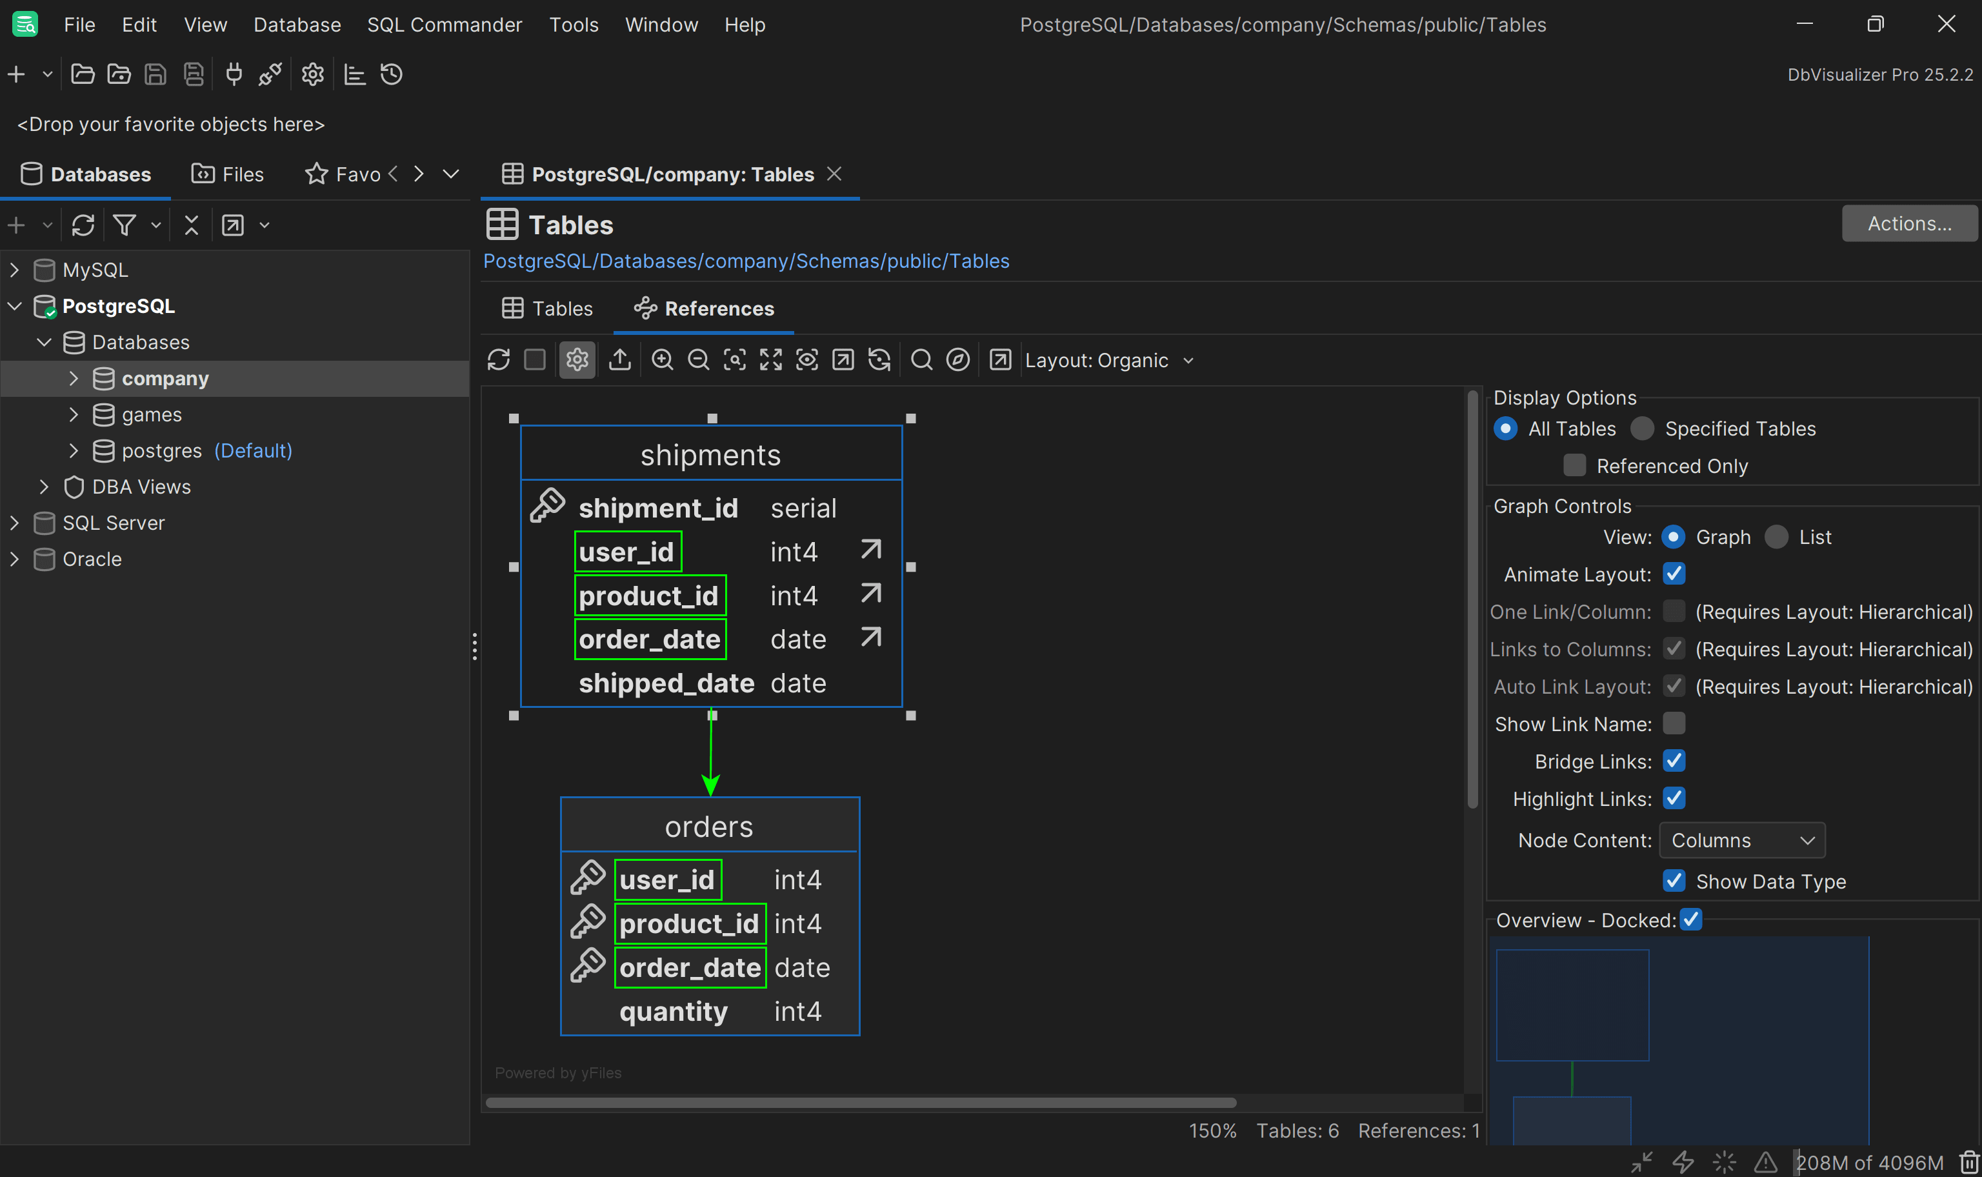Image resolution: width=1982 pixels, height=1177 pixels.
Task: Click the filter funnel icon in Databases tab
Action: point(125,225)
